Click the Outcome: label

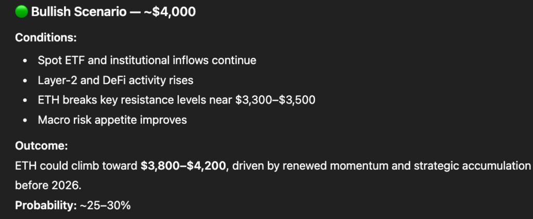(x=42, y=146)
